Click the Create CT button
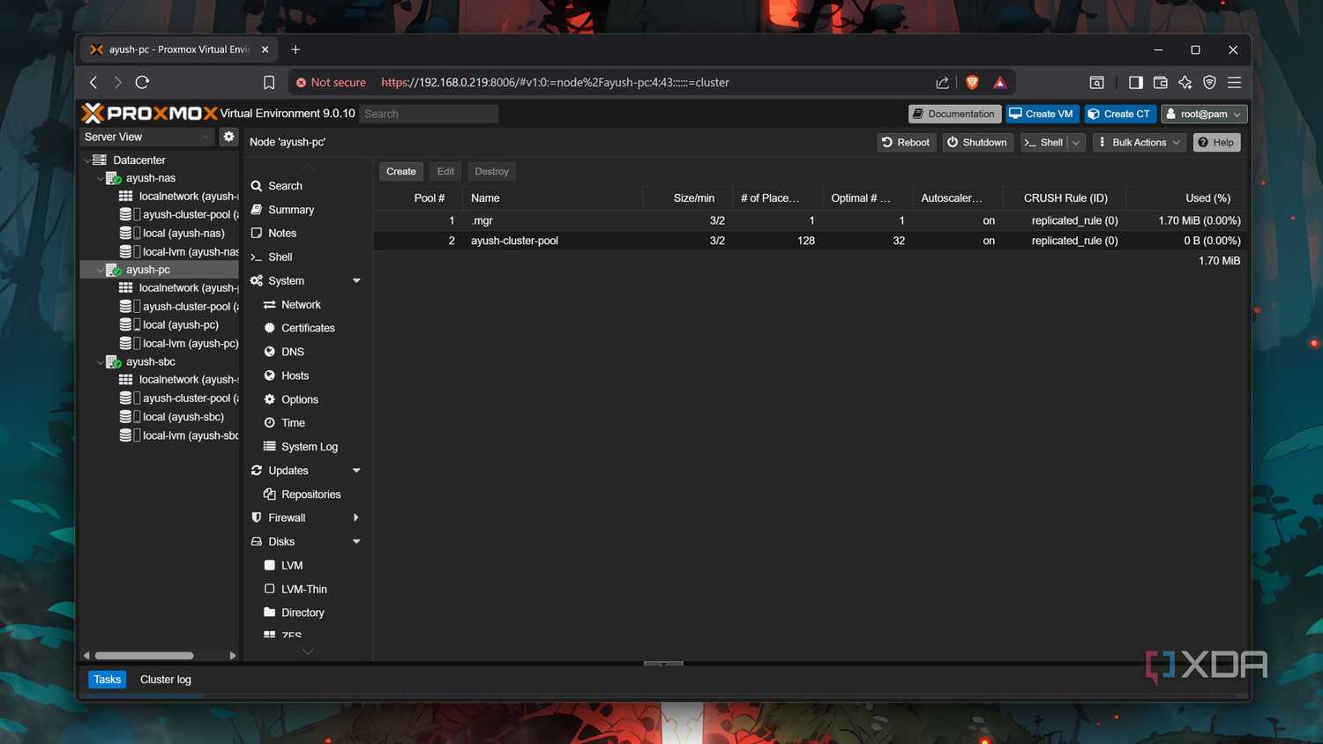This screenshot has width=1323, height=744. tap(1119, 114)
